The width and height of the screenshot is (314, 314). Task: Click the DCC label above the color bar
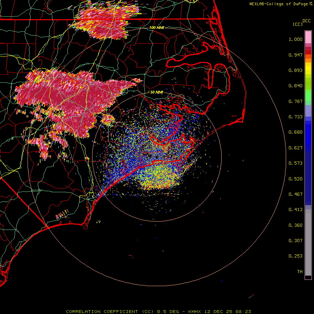point(306,21)
